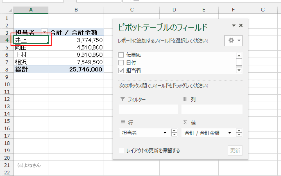Check the 伝票No. field checkbox

click(121, 55)
